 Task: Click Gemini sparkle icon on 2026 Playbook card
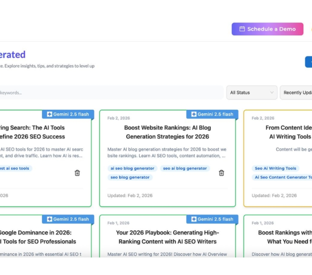pyautogui.click(x=194, y=219)
